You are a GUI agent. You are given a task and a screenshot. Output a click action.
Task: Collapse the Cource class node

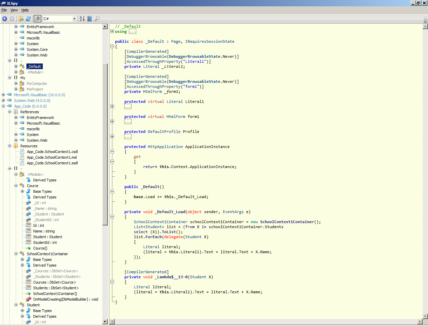(x=16, y=186)
